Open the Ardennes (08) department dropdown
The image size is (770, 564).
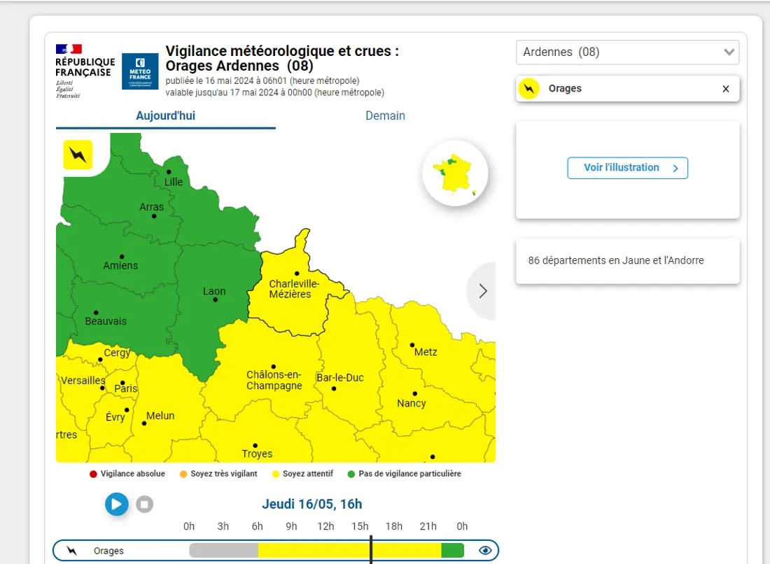click(x=627, y=52)
